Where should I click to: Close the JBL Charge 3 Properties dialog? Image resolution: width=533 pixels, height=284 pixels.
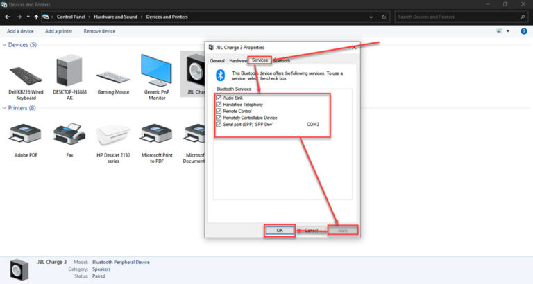pyautogui.click(x=354, y=47)
